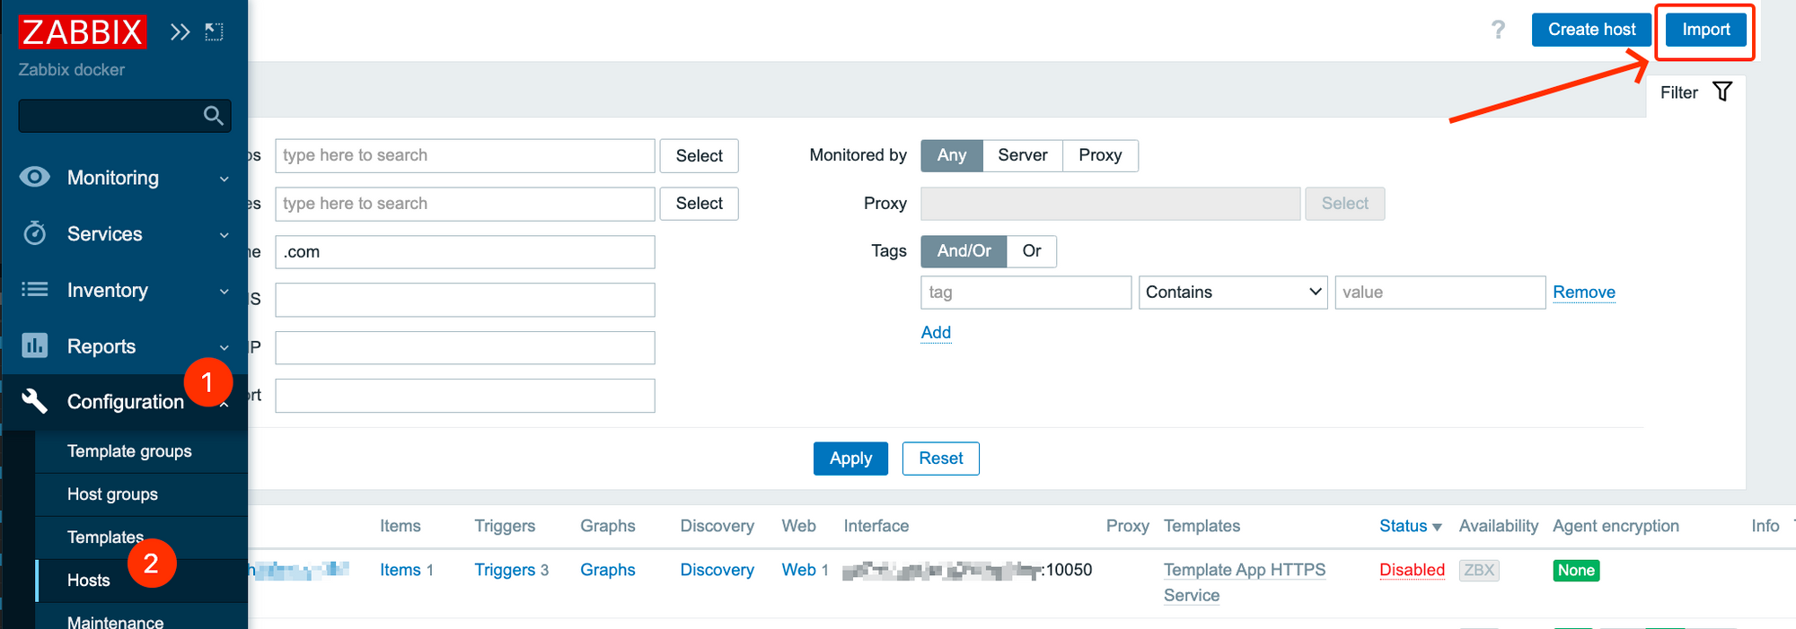Click the Import button
The image size is (1796, 629).
pyautogui.click(x=1704, y=30)
